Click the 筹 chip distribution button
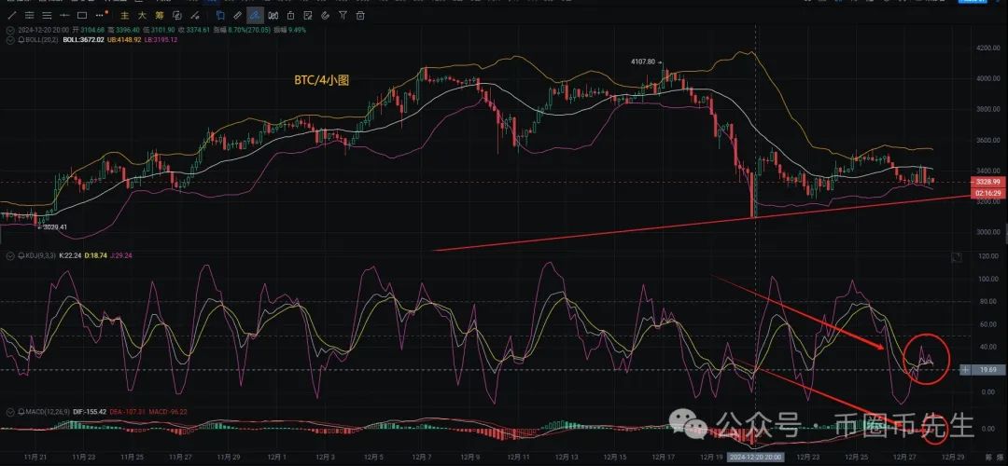The width and height of the screenshot is (1008, 466). (x=160, y=15)
